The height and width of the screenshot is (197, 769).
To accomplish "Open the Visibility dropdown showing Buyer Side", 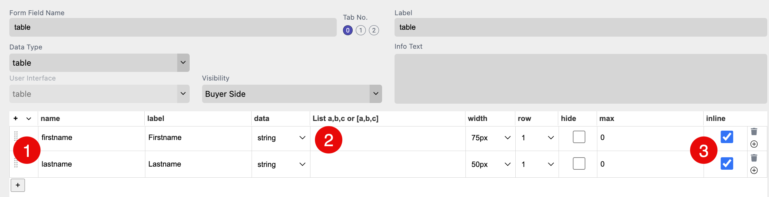I will pyautogui.click(x=292, y=94).
